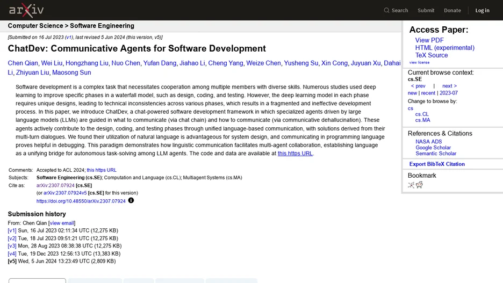Browse new cs.SE submissions
Screen dimensions: 503x283
point(412,93)
